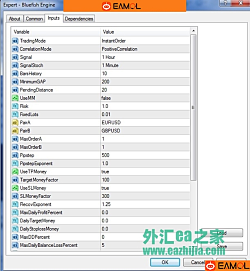Click the vertical scrollbar thumb of the inputs list
Screen dimensions: 250x271
(193, 108)
